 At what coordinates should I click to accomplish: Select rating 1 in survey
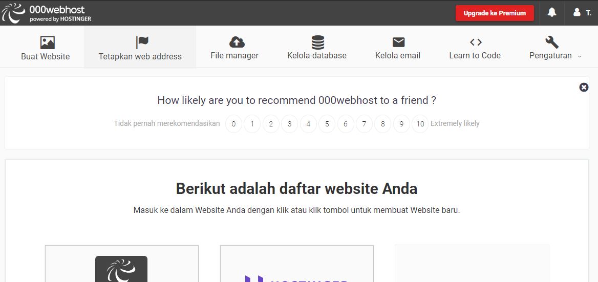tap(252, 124)
